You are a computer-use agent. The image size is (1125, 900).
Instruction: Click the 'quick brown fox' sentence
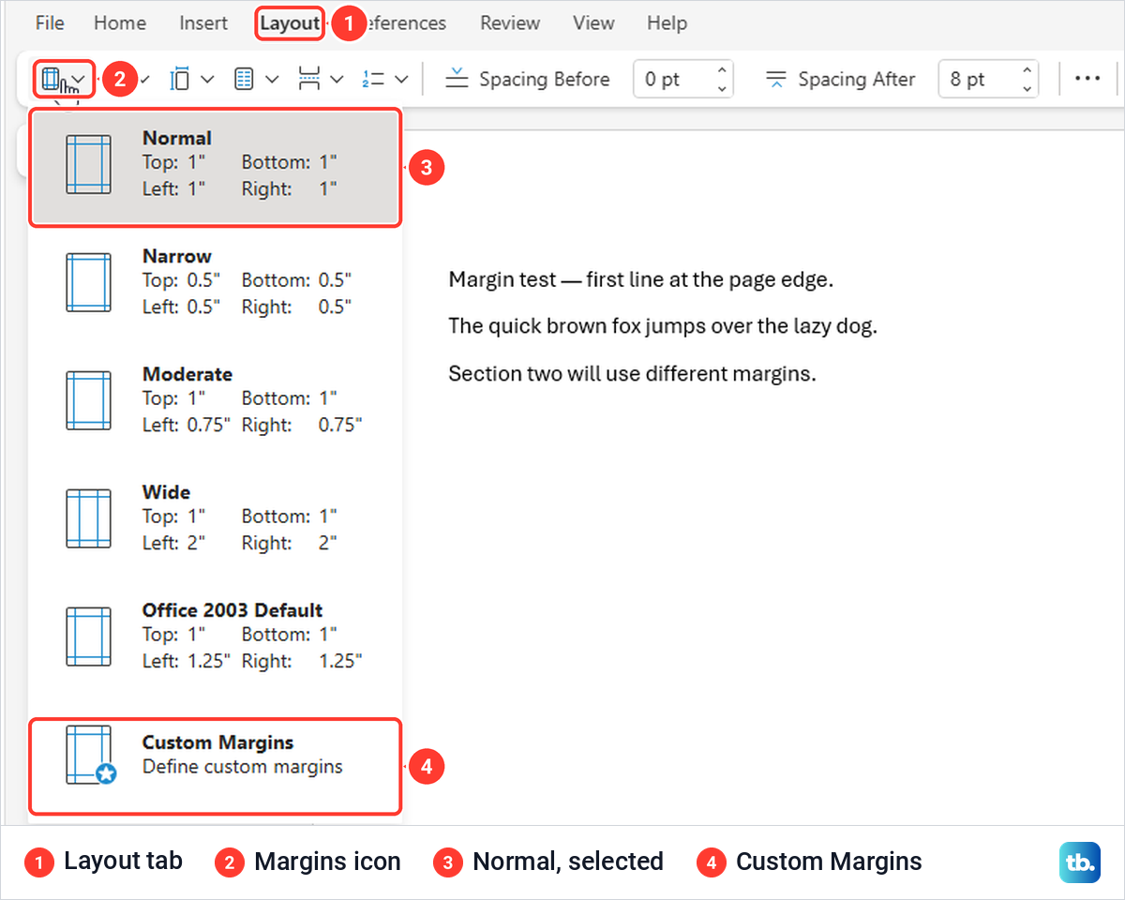pyautogui.click(x=663, y=326)
